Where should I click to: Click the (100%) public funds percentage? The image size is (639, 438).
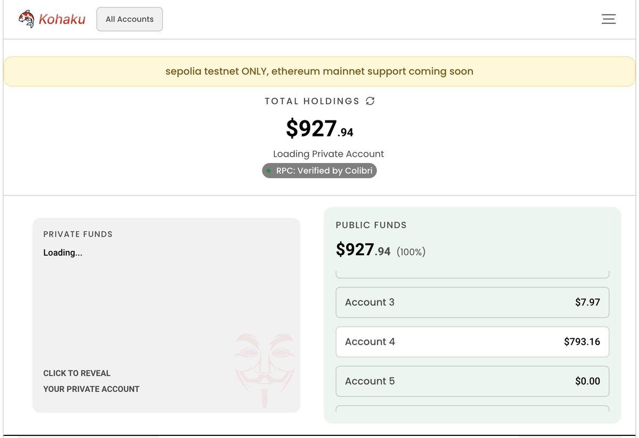click(411, 252)
